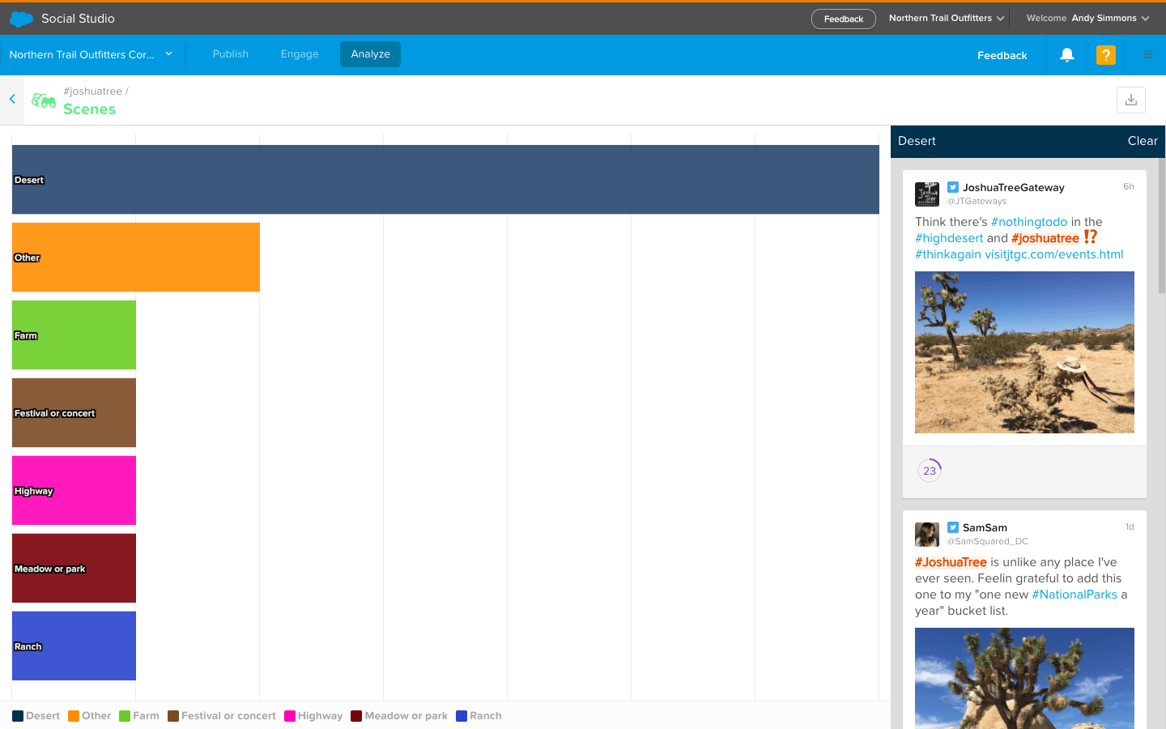1166x729 pixels.
Task: Select the brown Festival or concert bar
Action: coord(74,413)
